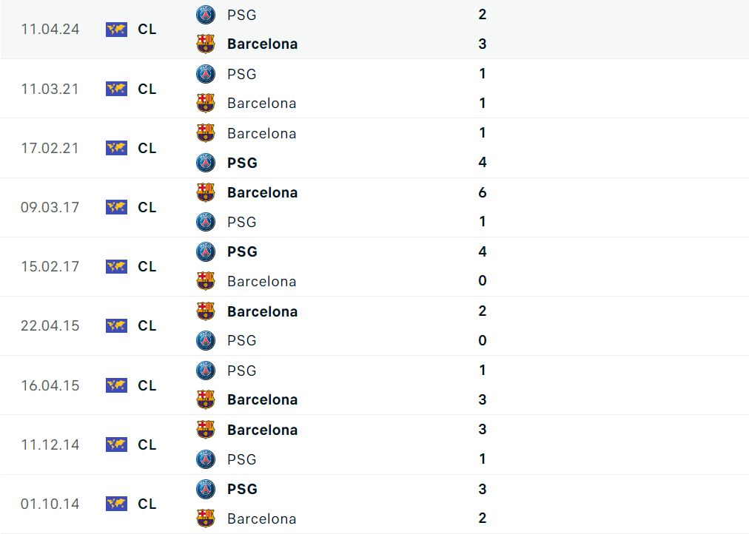Screen dimensions: 749x534
Task: Open PSG team link in 17.02.21 match
Action: click(242, 163)
